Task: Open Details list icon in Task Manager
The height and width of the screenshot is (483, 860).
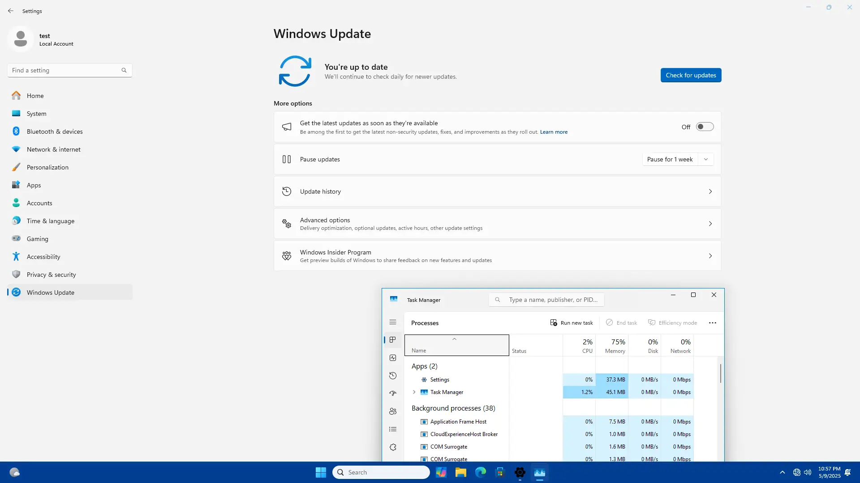Action: (x=393, y=429)
